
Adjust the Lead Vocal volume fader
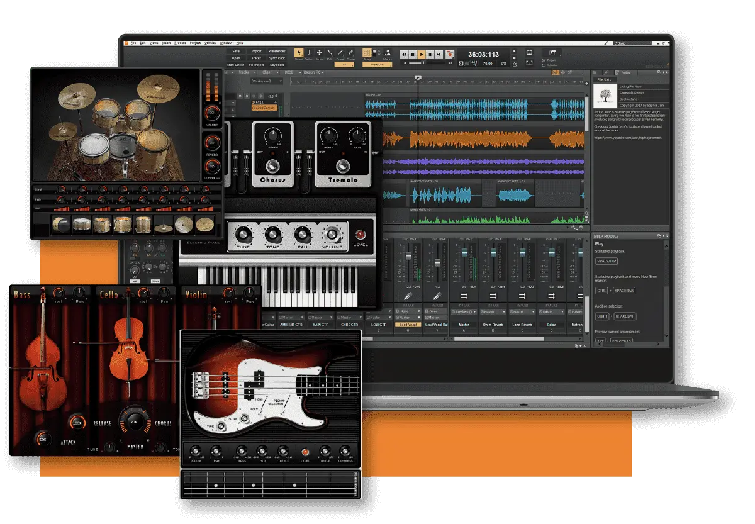click(x=408, y=257)
